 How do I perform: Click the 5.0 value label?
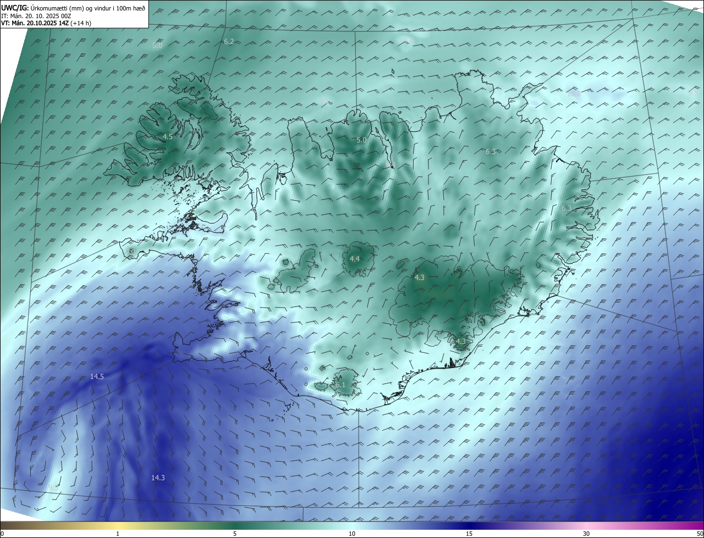pyautogui.click(x=361, y=140)
